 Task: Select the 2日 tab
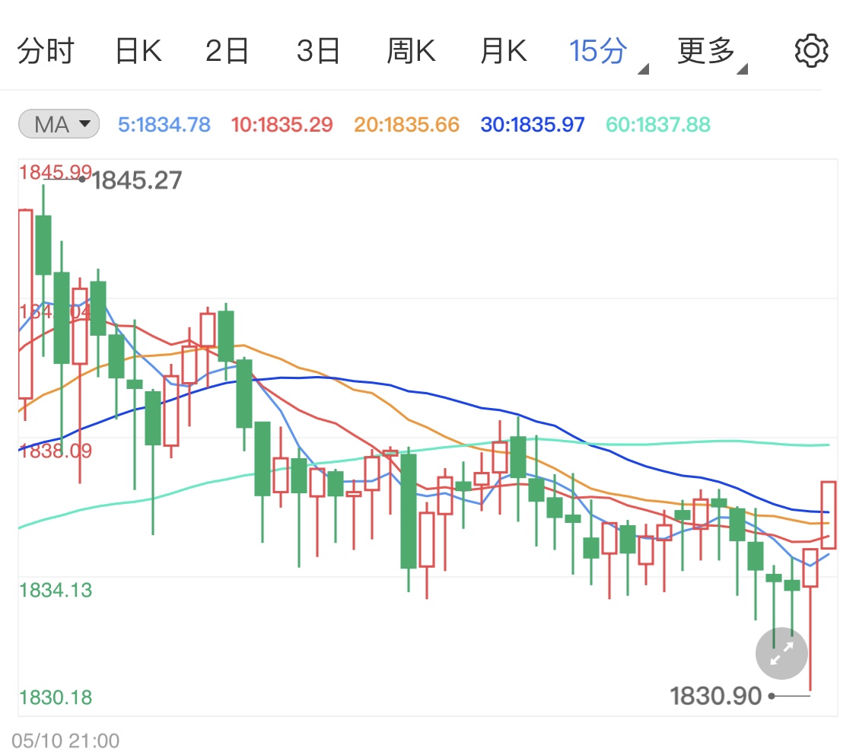coord(227,51)
